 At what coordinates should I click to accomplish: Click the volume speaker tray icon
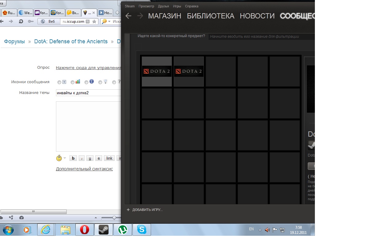pyautogui.click(x=267, y=229)
